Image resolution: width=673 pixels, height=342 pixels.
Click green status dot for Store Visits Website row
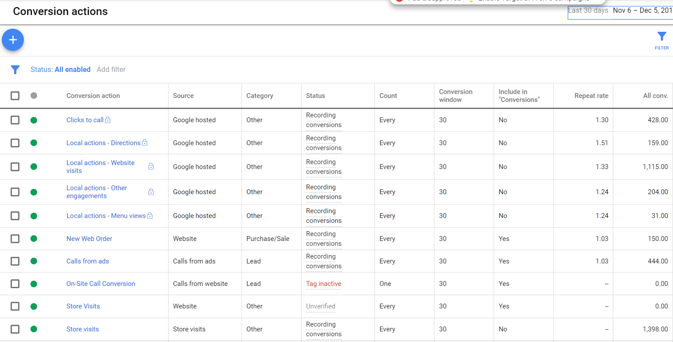(x=34, y=306)
